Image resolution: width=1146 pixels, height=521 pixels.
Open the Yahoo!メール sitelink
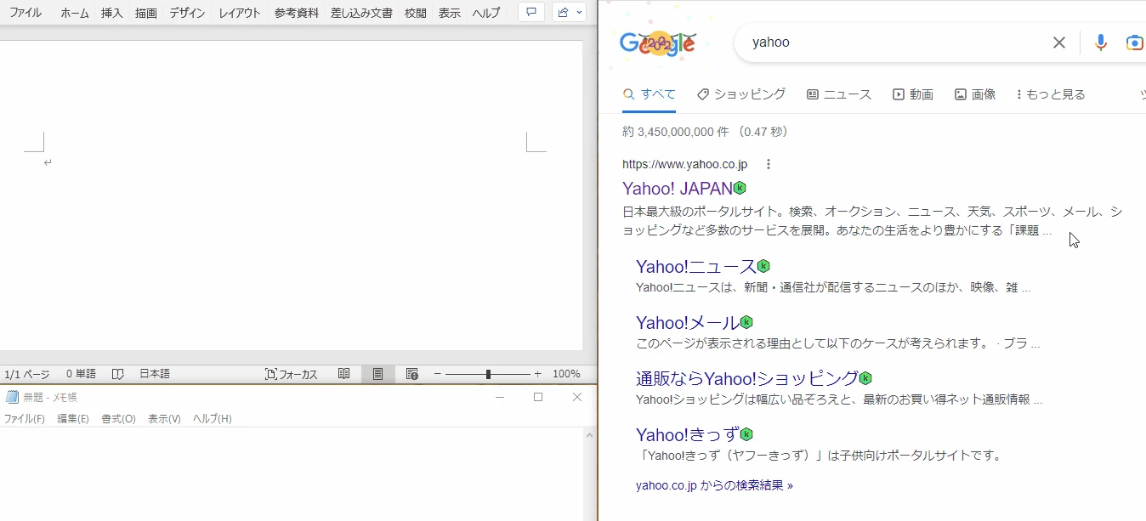click(688, 322)
